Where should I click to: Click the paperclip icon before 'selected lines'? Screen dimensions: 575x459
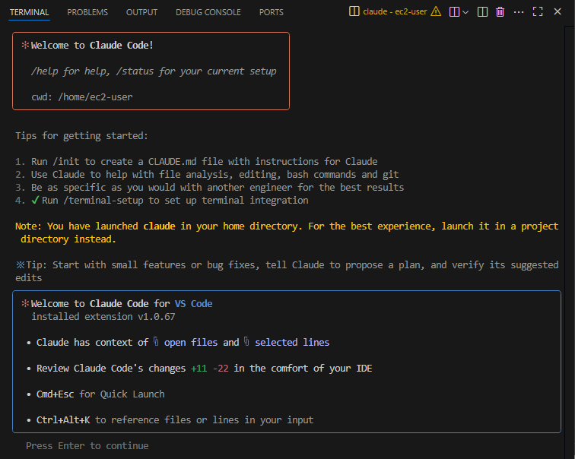pos(246,341)
